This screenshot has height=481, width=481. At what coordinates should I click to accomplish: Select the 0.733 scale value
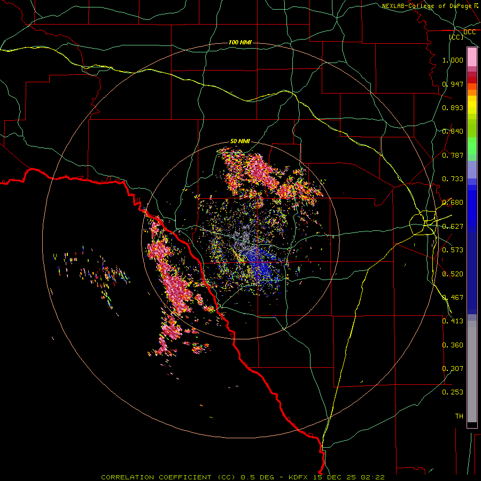(x=453, y=179)
